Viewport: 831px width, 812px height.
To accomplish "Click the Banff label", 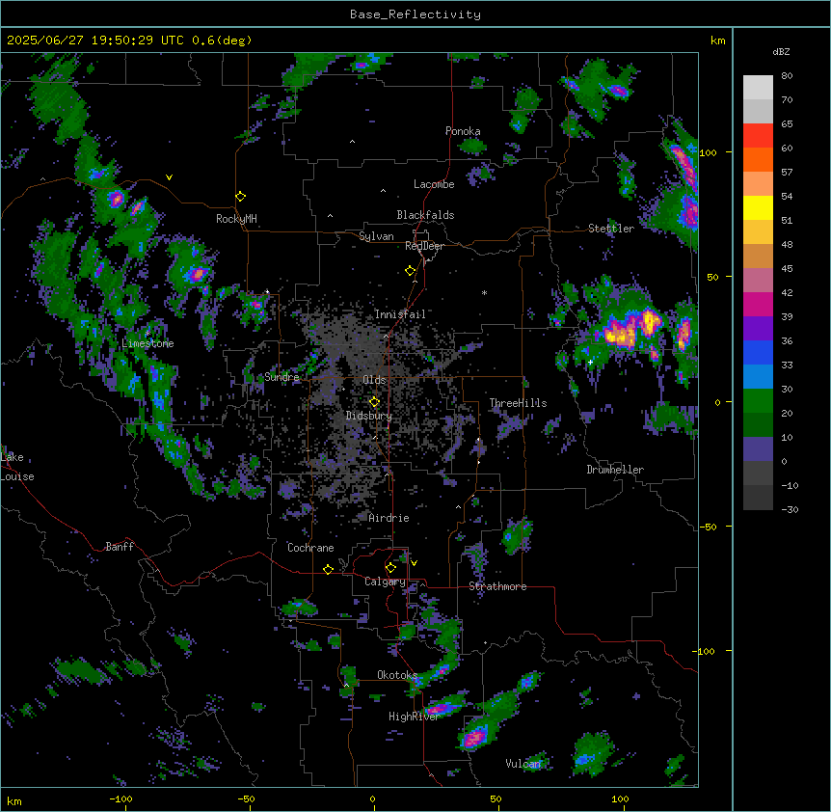I will (120, 547).
